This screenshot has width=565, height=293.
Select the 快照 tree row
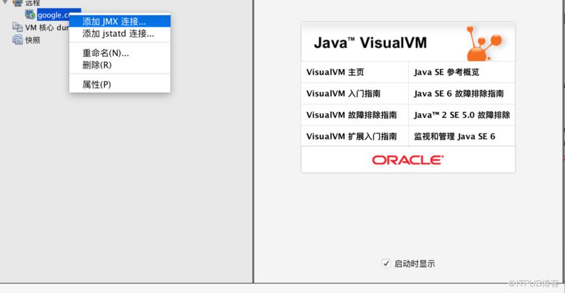(x=26, y=40)
